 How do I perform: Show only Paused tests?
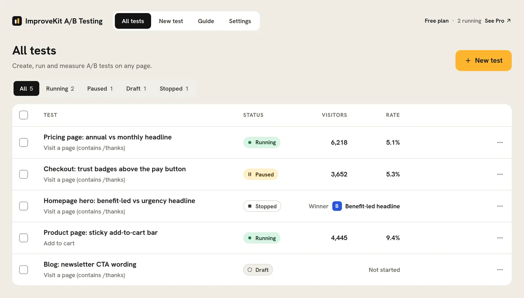(100, 89)
